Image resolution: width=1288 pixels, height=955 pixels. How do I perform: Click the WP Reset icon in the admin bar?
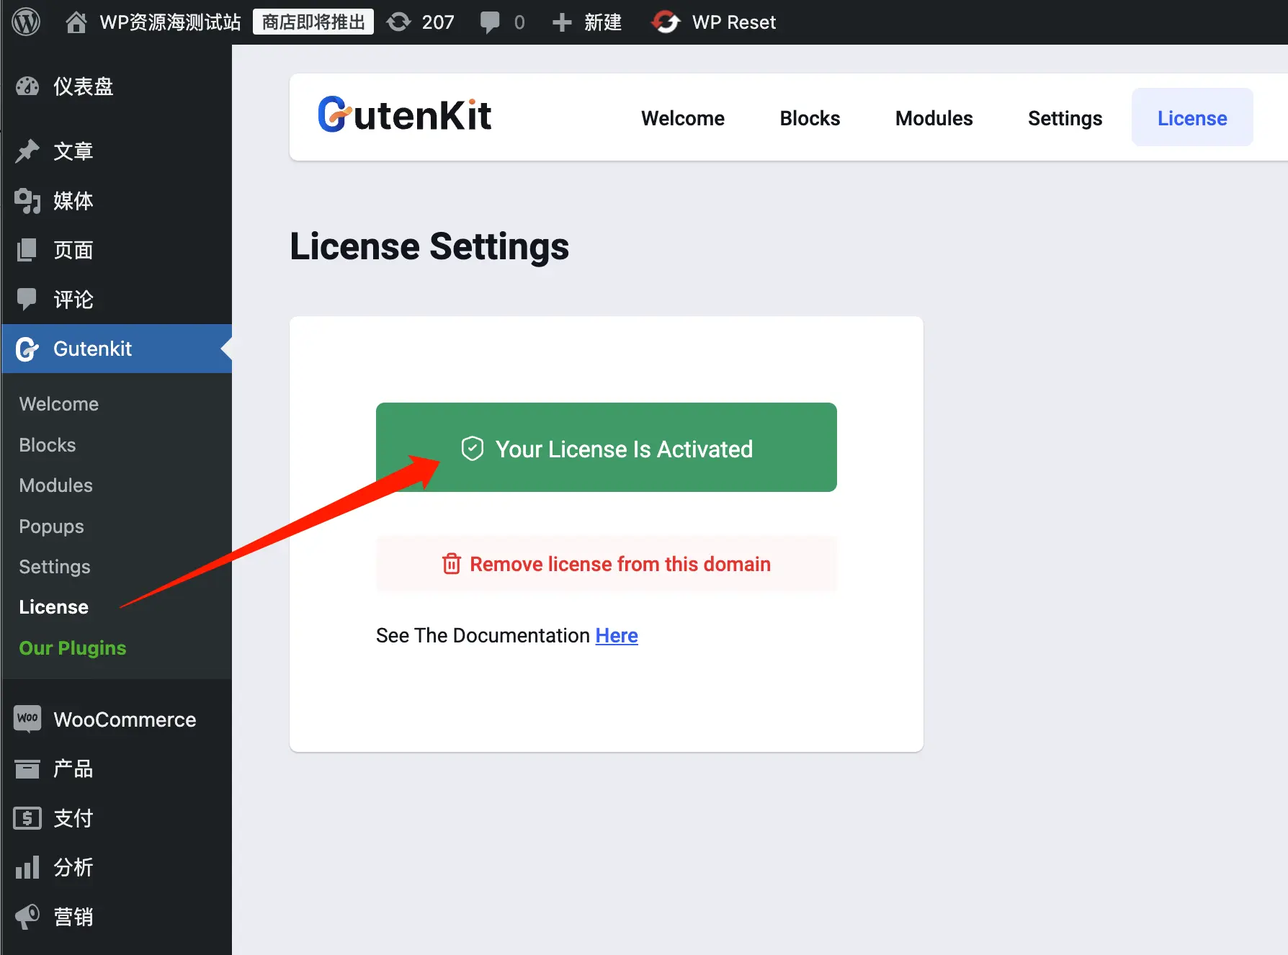(x=666, y=22)
